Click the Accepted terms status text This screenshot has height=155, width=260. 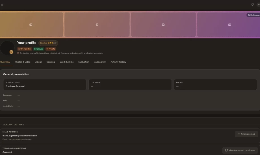(x=7, y=152)
